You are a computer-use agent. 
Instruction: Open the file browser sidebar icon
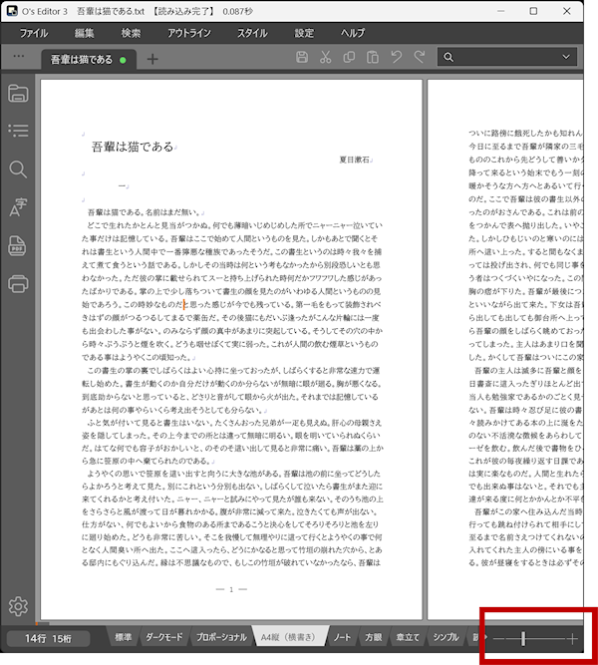click(x=18, y=94)
